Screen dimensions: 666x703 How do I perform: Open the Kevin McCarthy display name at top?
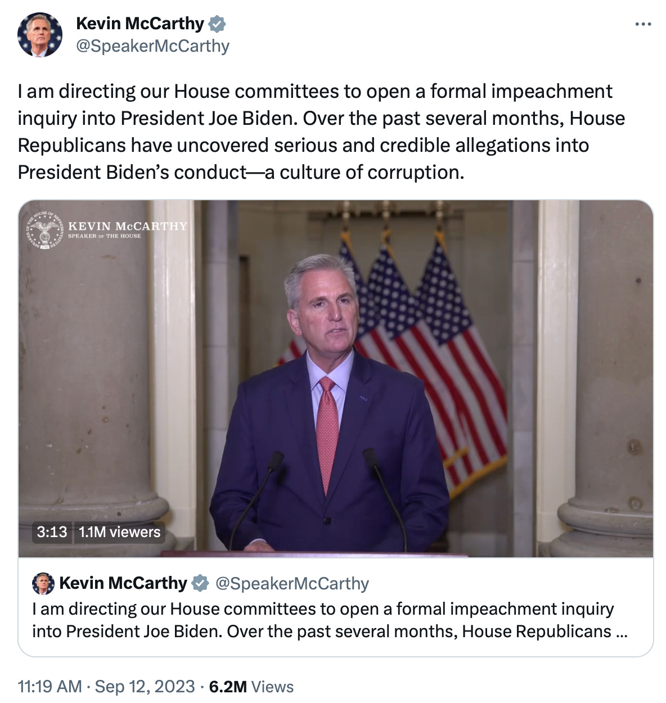(139, 24)
